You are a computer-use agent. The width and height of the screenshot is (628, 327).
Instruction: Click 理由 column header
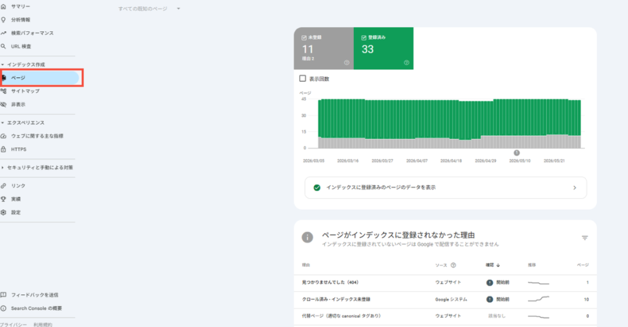306,265
